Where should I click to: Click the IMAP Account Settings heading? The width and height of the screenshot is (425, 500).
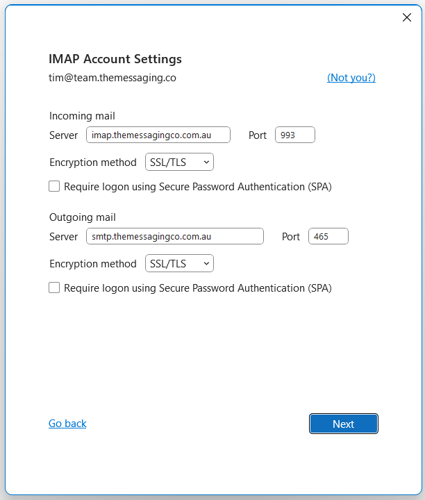[x=115, y=59]
